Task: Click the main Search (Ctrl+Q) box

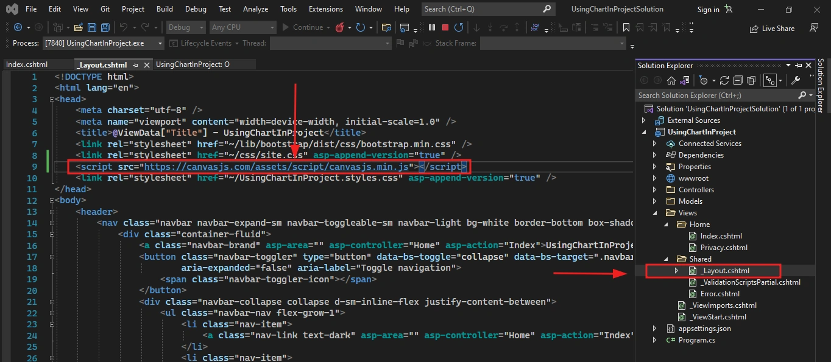Action: pos(488,9)
